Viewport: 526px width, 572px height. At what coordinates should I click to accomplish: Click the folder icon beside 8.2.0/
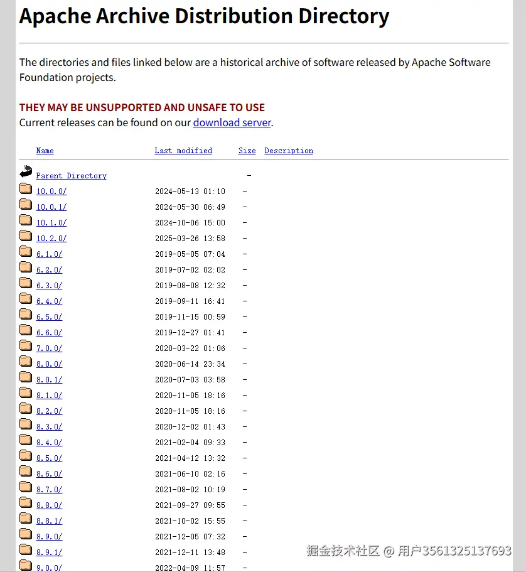(26, 408)
